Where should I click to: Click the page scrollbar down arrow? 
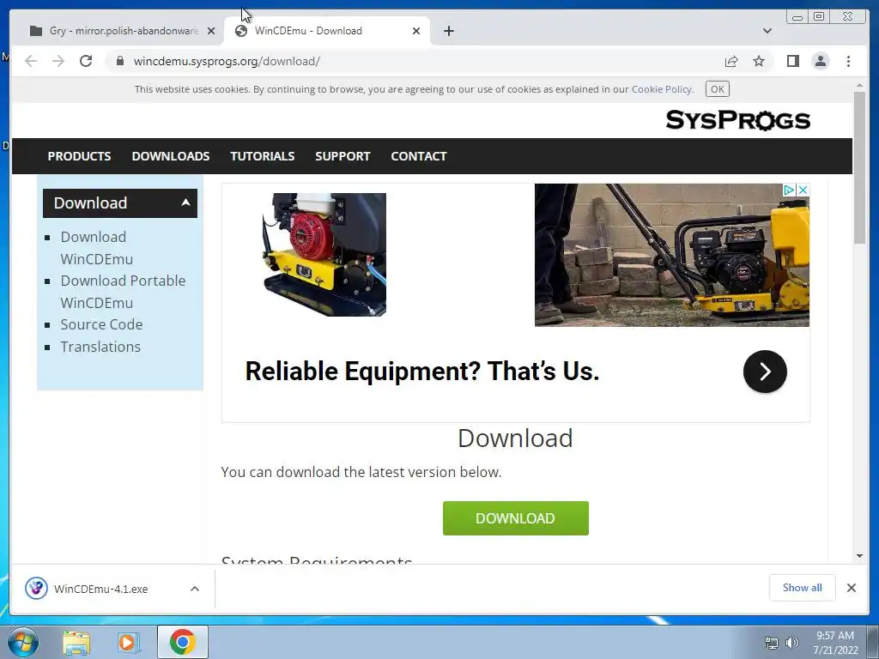(x=859, y=556)
